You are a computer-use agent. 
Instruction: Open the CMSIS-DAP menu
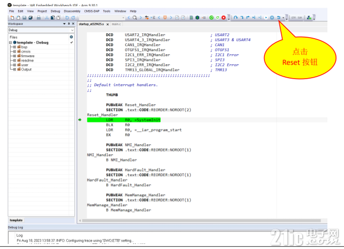tap(91, 11)
